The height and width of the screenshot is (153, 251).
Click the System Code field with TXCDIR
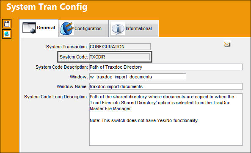[120, 57]
